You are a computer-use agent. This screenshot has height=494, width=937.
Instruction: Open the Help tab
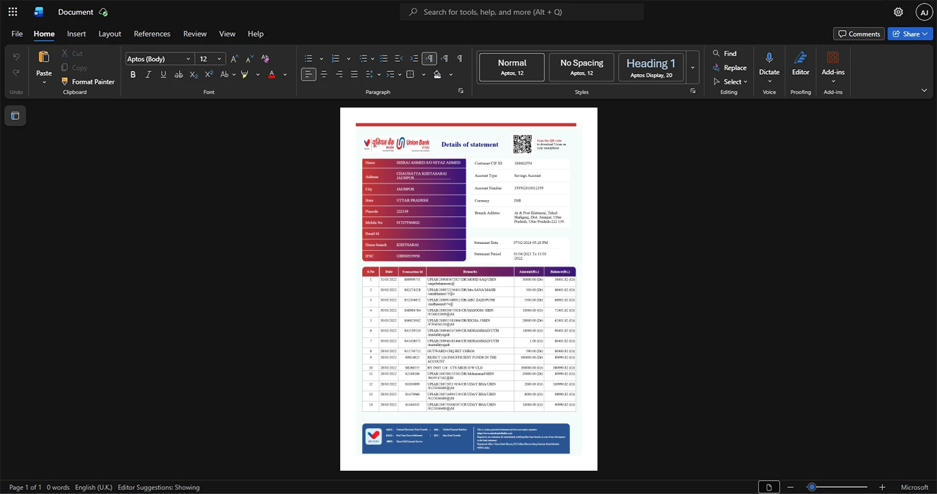click(x=255, y=34)
